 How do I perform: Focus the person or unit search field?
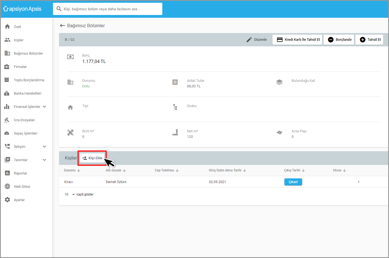(x=108, y=9)
